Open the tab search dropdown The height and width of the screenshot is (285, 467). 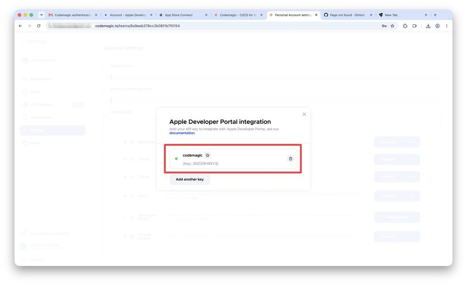[x=41, y=15]
